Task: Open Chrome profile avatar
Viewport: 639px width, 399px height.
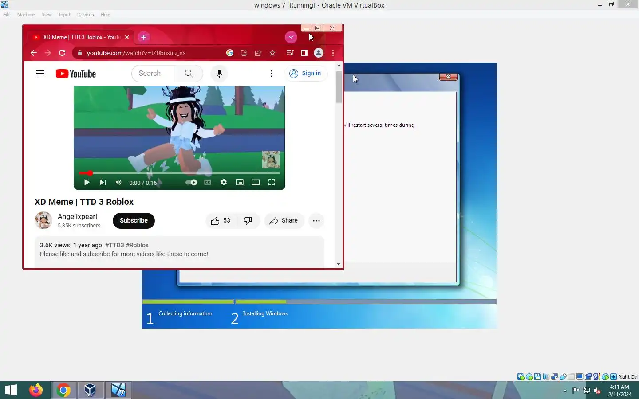Action: (319, 53)
